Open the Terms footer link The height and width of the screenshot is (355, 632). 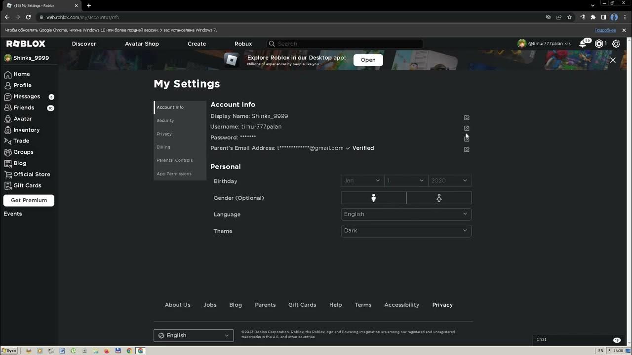[363, 305]
